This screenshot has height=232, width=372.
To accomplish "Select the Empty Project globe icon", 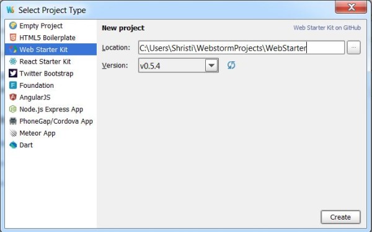I will coord(13,25).
